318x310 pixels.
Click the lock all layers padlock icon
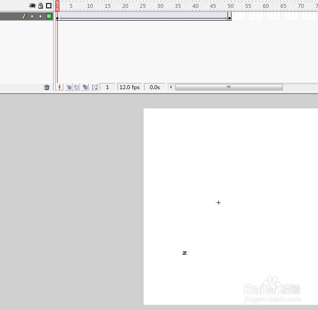tap(40, 6)
